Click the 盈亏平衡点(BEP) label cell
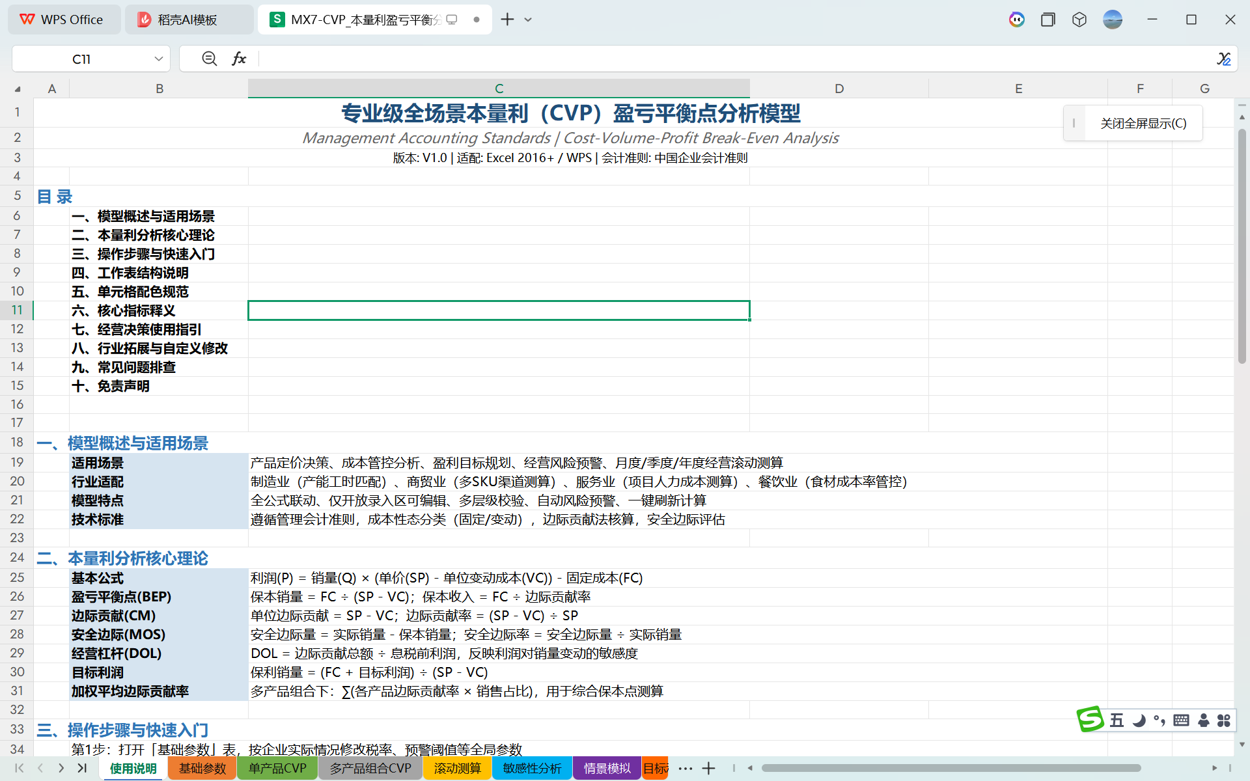Image resolution: width=1250 pixels, height=781 pixels. pyautogui.click(x=159, y=597)
